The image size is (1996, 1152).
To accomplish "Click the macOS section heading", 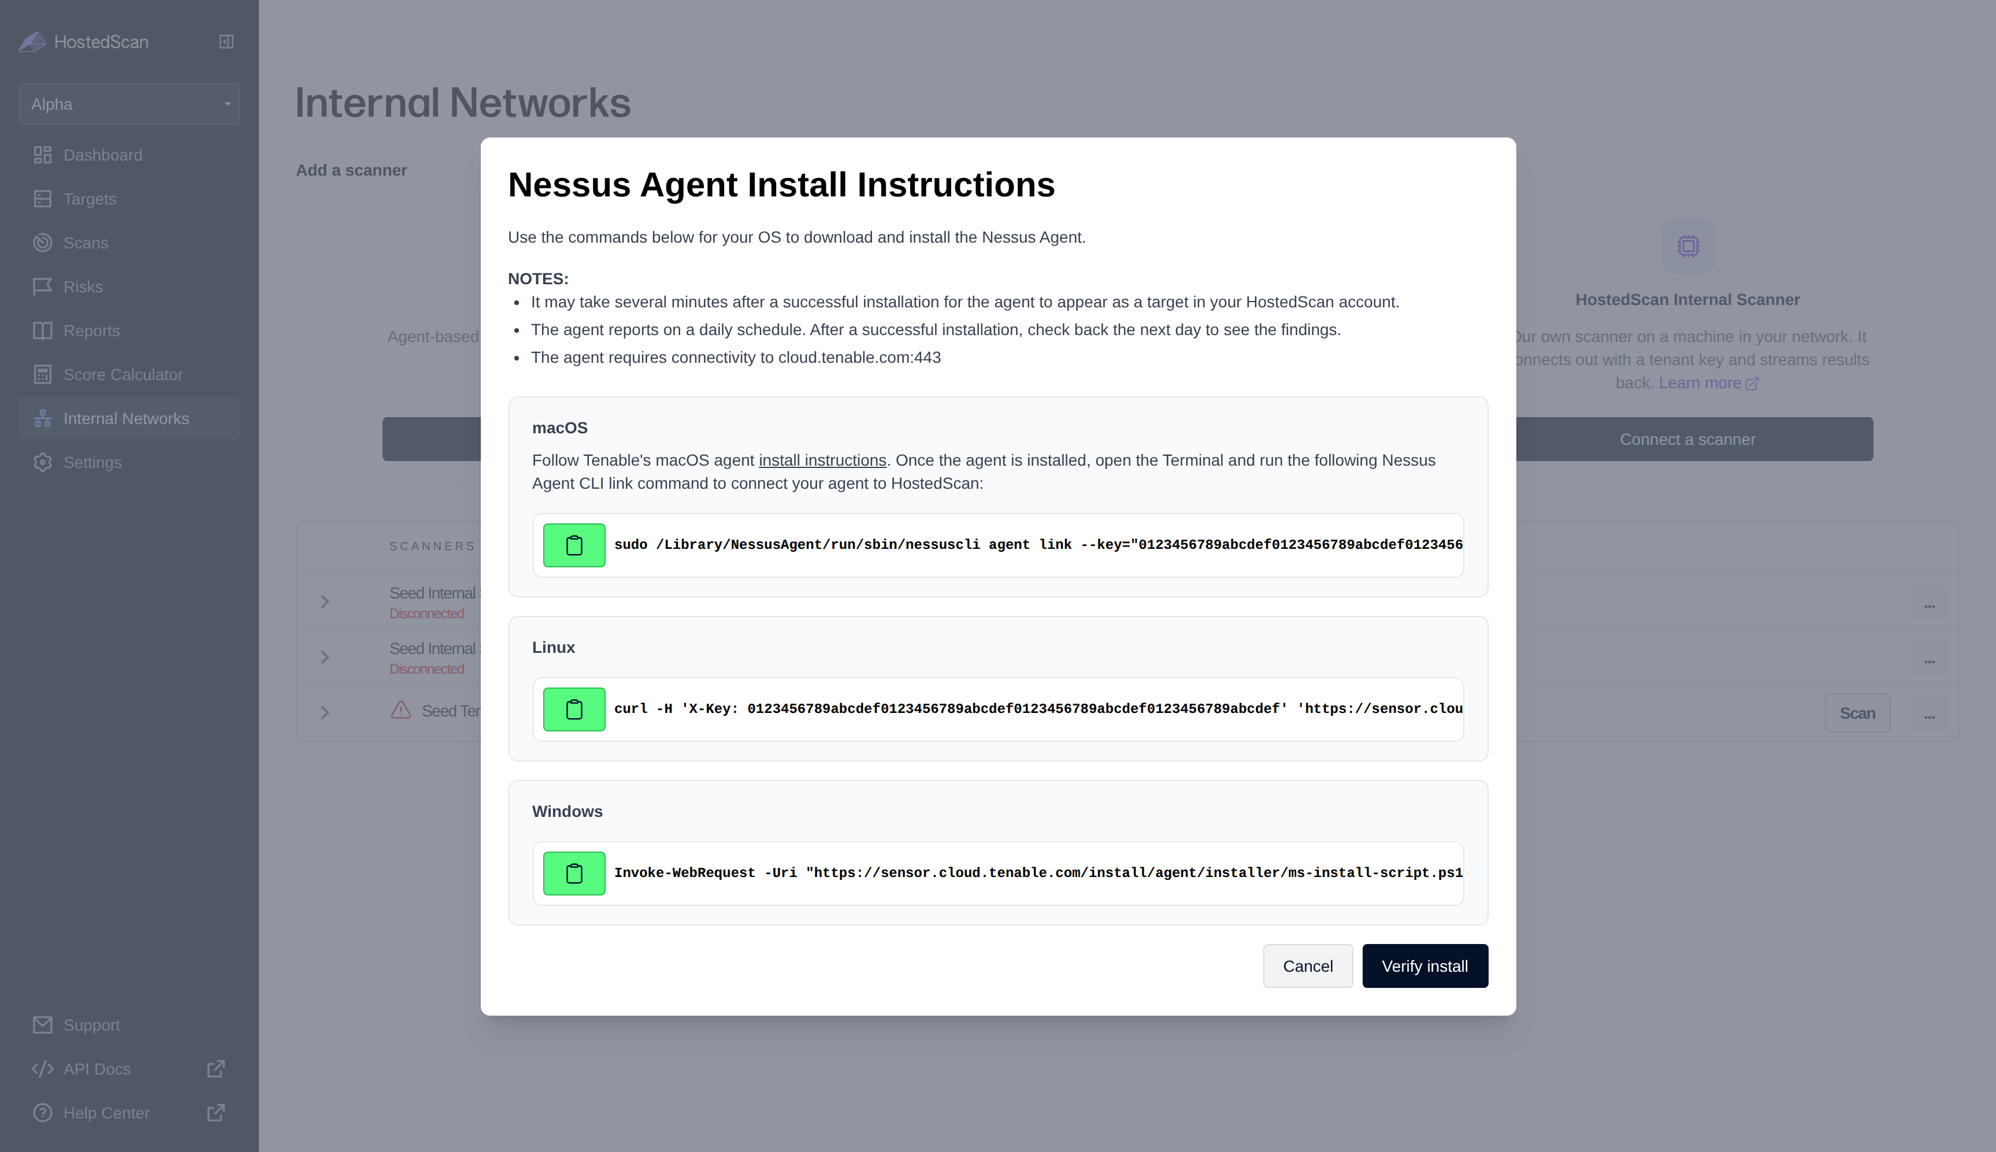I will [559, 428].
